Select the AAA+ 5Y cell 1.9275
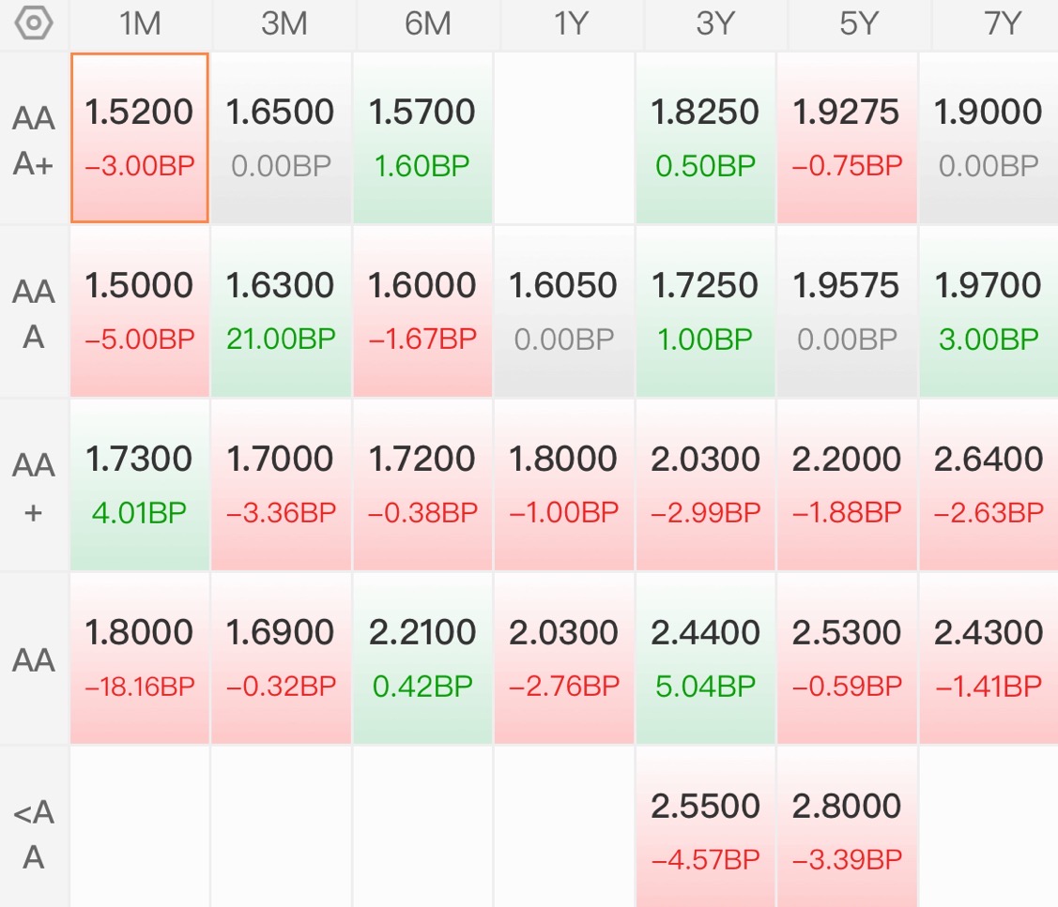This screenshot has width=1058, height=907. pos(847,138)
